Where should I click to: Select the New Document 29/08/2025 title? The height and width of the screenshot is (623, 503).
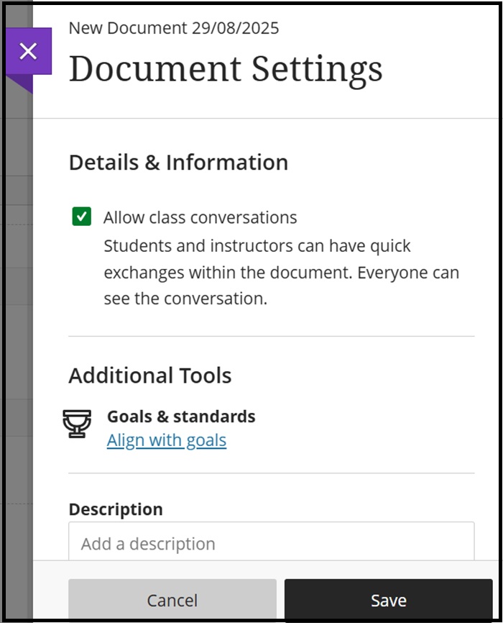[x=174, y=28]
